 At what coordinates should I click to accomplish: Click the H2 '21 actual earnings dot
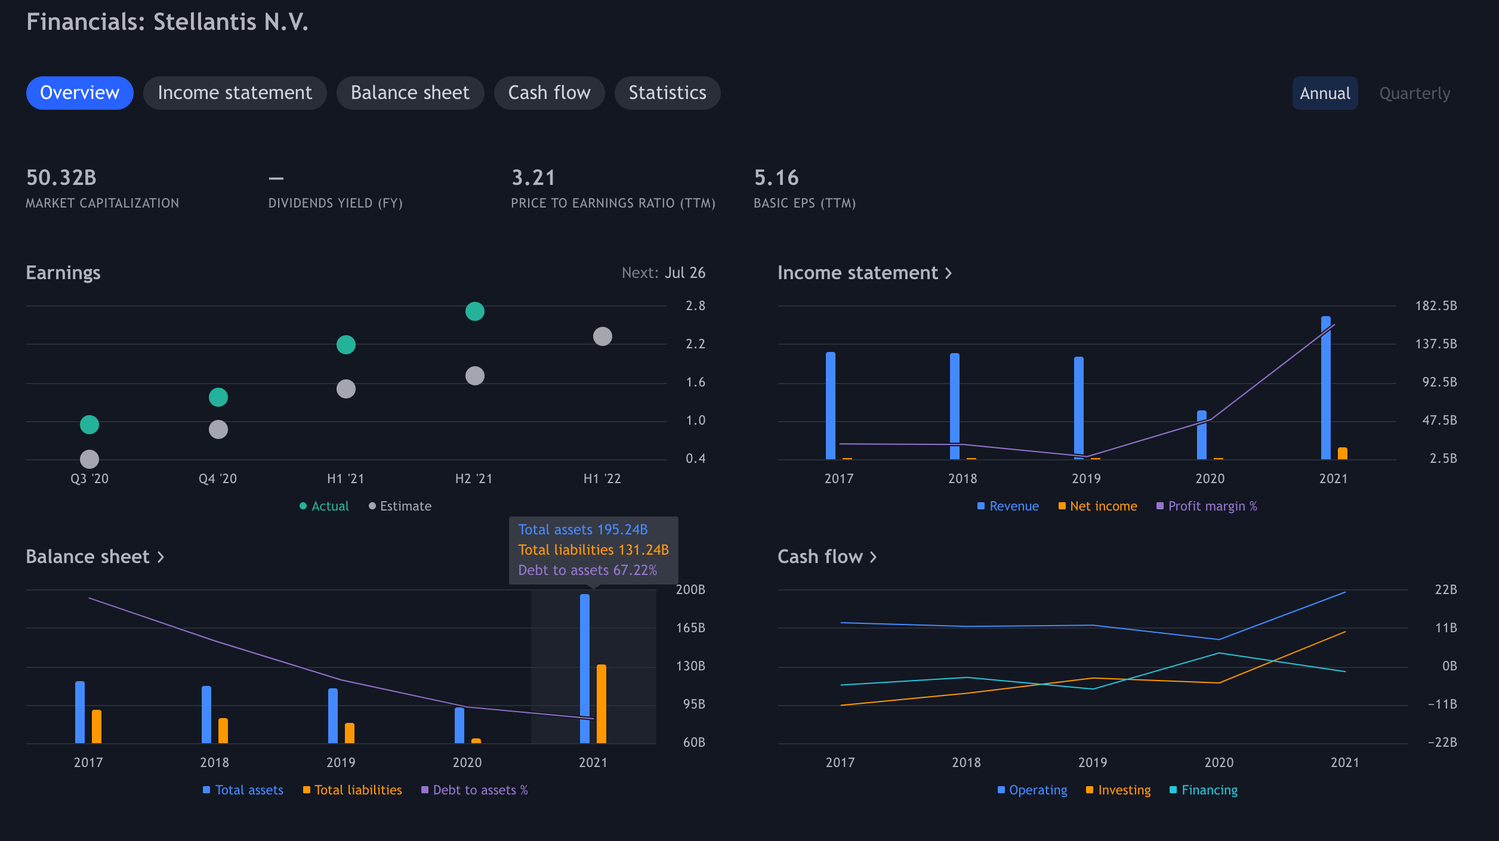[474, 311]
